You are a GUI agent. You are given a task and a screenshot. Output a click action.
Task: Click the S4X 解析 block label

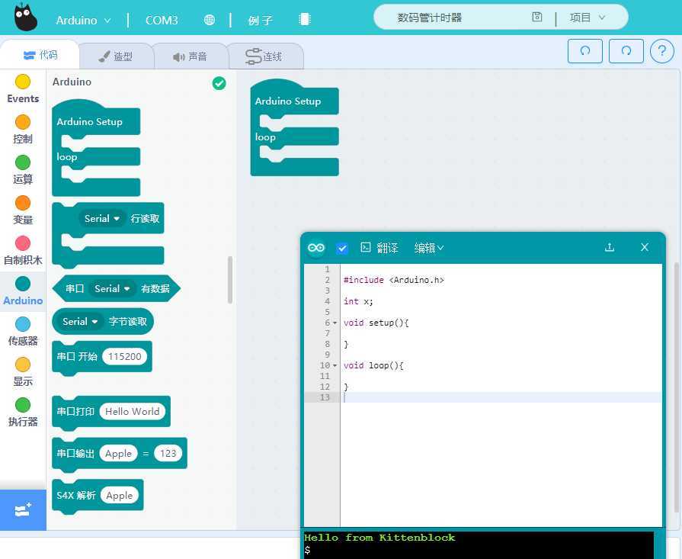click(76, 495)
